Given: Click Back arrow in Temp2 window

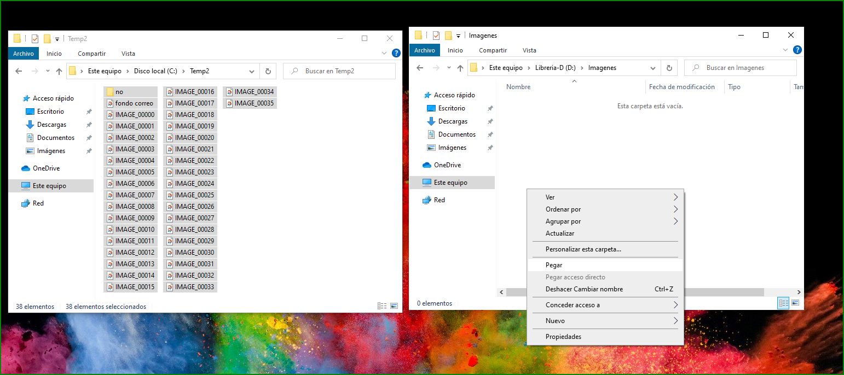Looking at the screenshot, I should tap(19, 71).
